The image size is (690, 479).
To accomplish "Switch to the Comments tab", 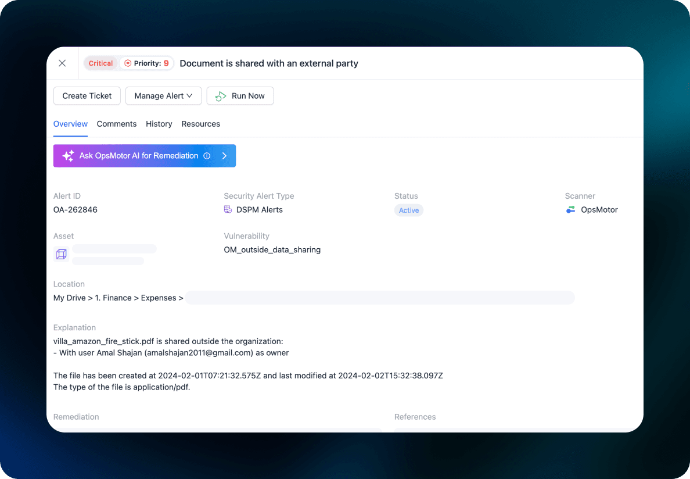I will click(x=117, y=124).
